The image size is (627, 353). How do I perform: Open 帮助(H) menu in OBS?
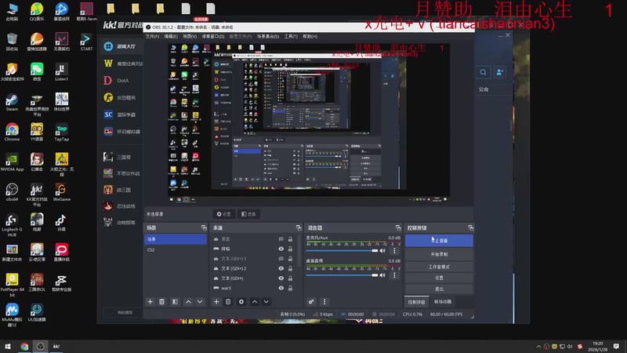click(x=310, y=36)
